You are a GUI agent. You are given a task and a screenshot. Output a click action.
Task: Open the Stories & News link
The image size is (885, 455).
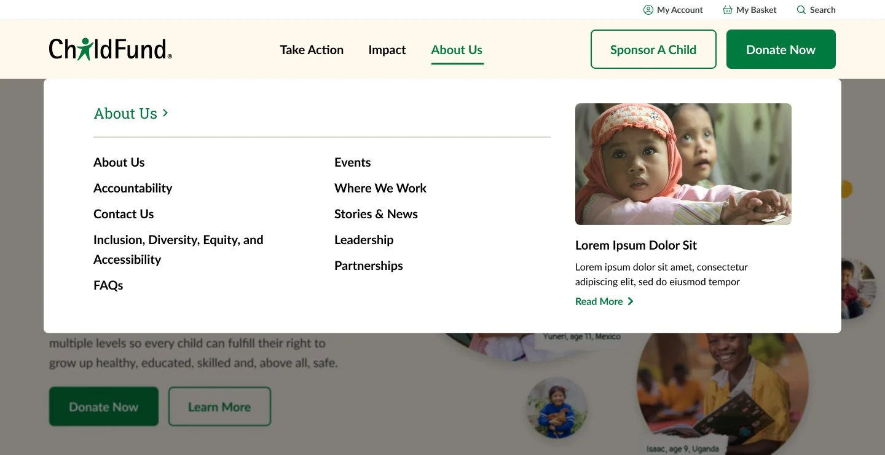(376, 214)
